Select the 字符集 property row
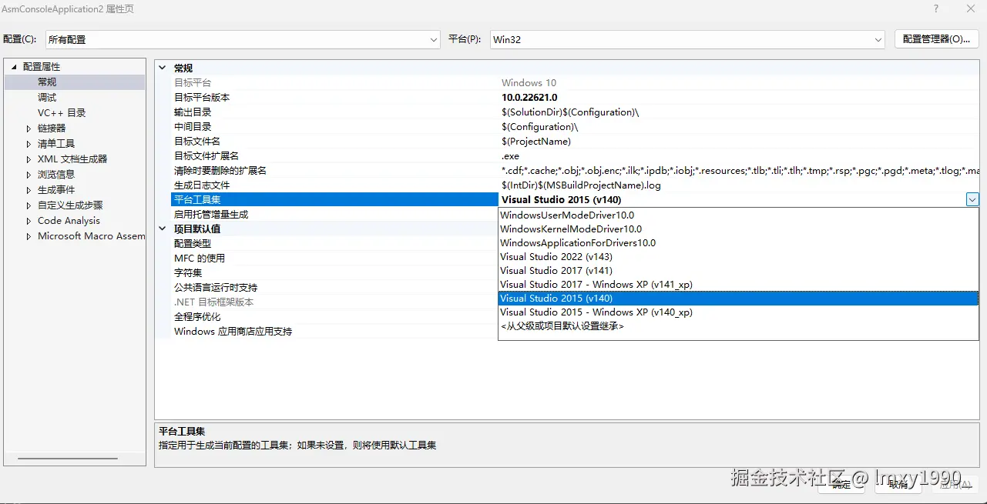Screen dimensions: 987x504 click(x=334, y=273)
